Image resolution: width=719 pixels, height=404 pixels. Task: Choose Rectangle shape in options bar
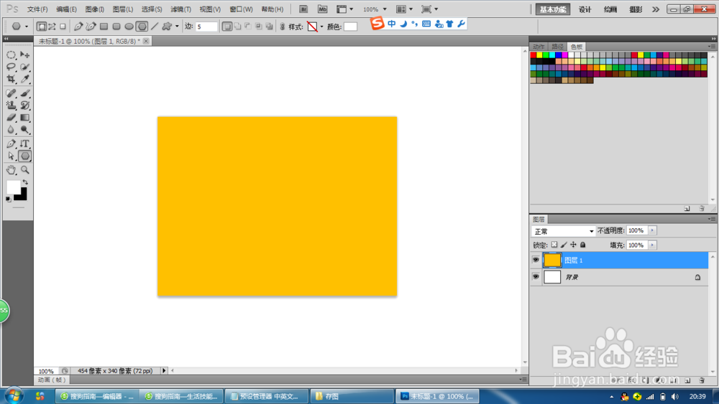104,27
